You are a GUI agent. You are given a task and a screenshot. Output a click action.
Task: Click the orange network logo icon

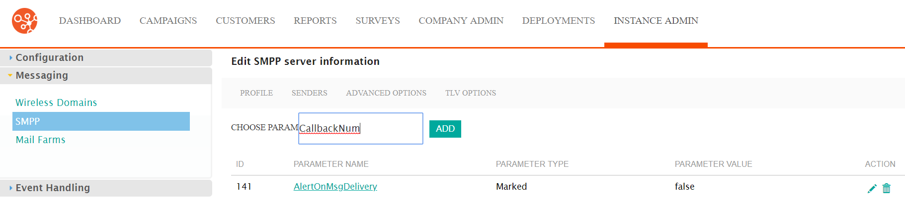pyautogui.click(x=25, y=21)
